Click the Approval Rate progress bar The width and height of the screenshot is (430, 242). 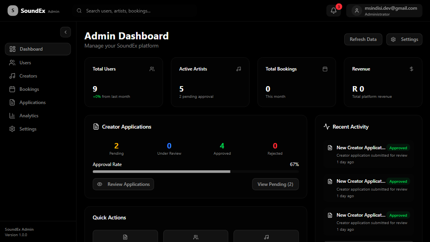tap(195, 171)
